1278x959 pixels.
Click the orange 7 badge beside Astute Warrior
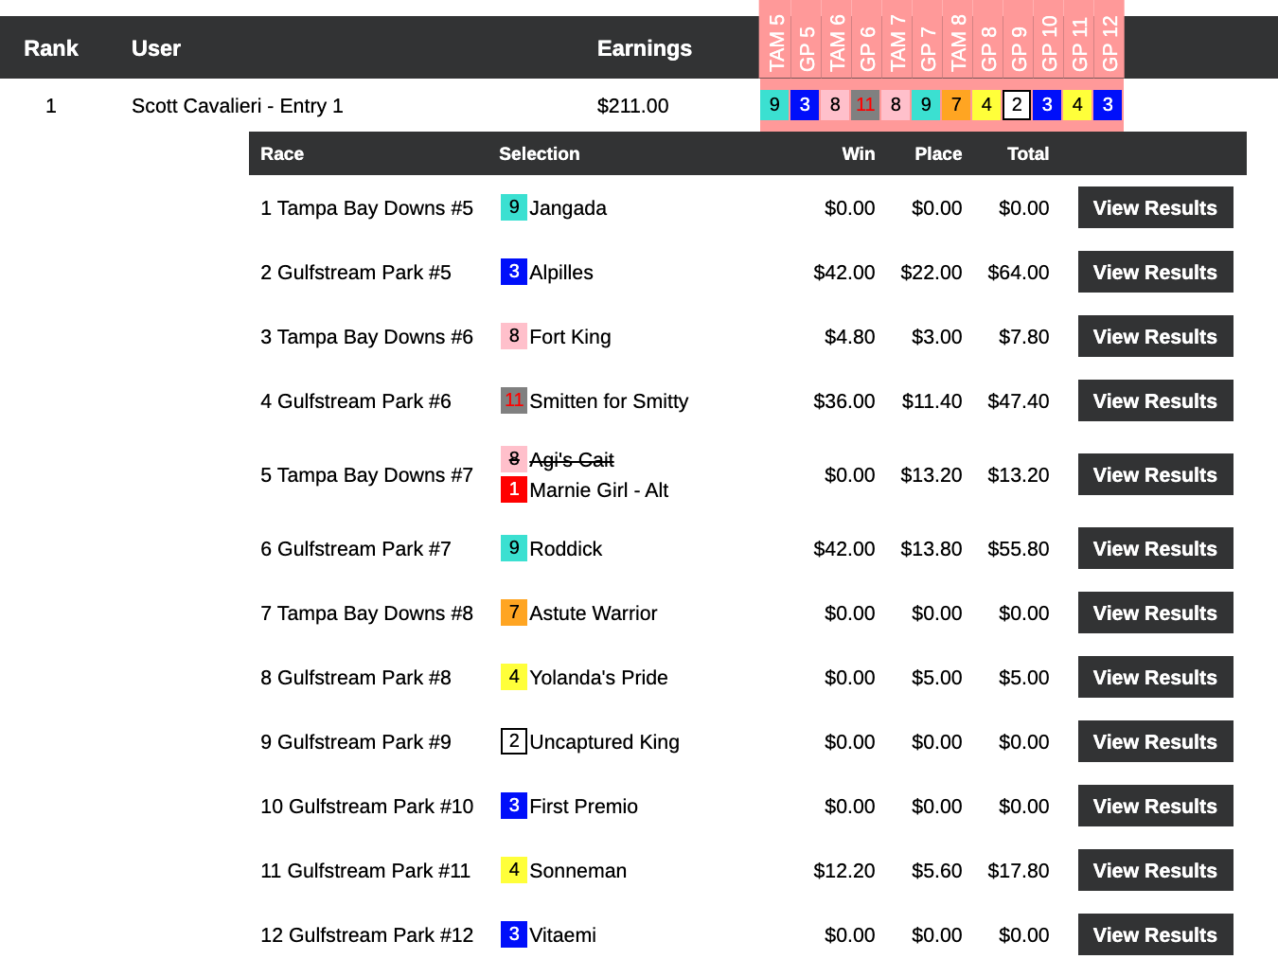(513, 613)
